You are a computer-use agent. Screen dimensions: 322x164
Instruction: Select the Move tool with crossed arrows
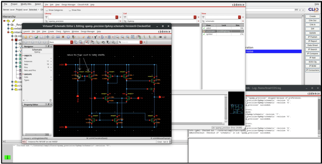tap(47, 37)
